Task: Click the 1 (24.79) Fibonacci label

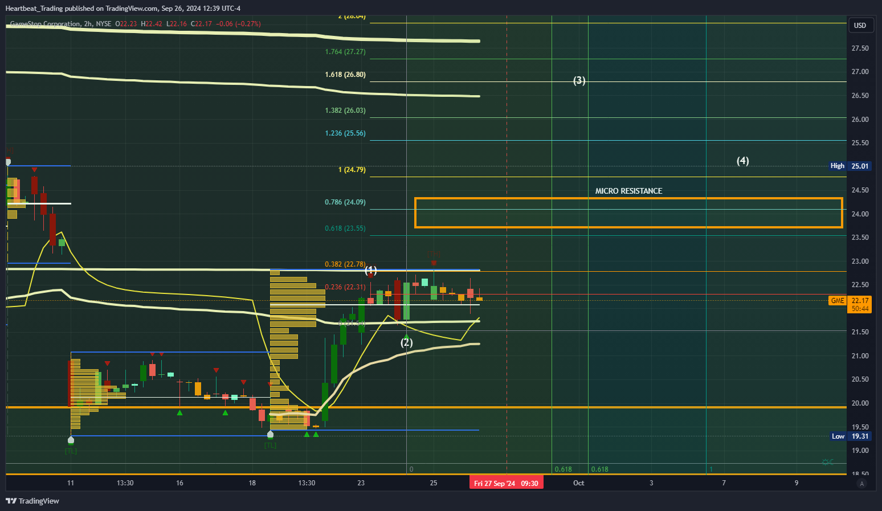Action: pyautogui.click(x=352, y=170)
